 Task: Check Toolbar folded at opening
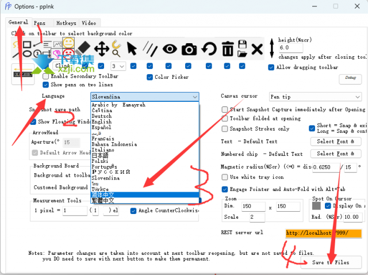pos(225,119)
